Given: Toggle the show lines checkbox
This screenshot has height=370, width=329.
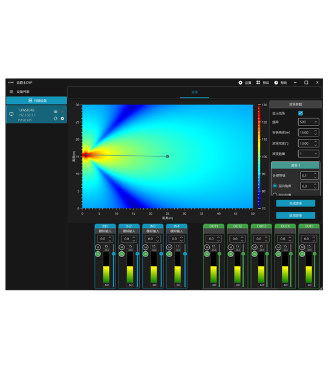Looking at the screenshot, I should pyautogui.click(x=301, y=113).
